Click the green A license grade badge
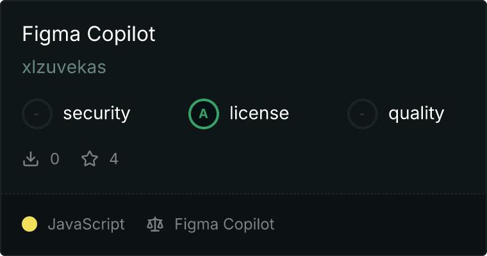Viewport: 487px width, 256px height. [x=204, y=114]
